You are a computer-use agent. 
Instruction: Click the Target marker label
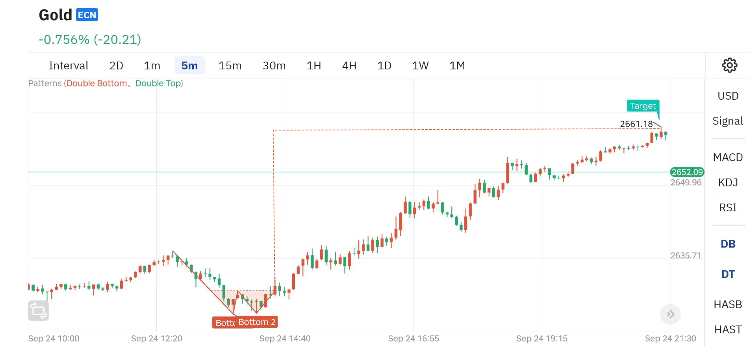click(643, 105)
